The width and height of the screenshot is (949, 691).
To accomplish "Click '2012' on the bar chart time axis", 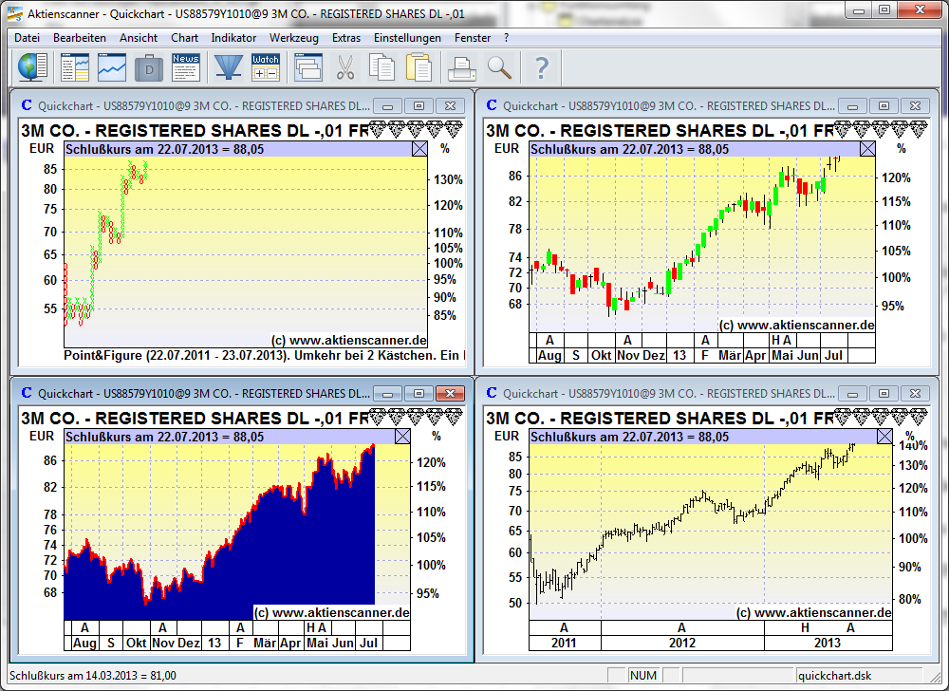I will coord(682,643).
